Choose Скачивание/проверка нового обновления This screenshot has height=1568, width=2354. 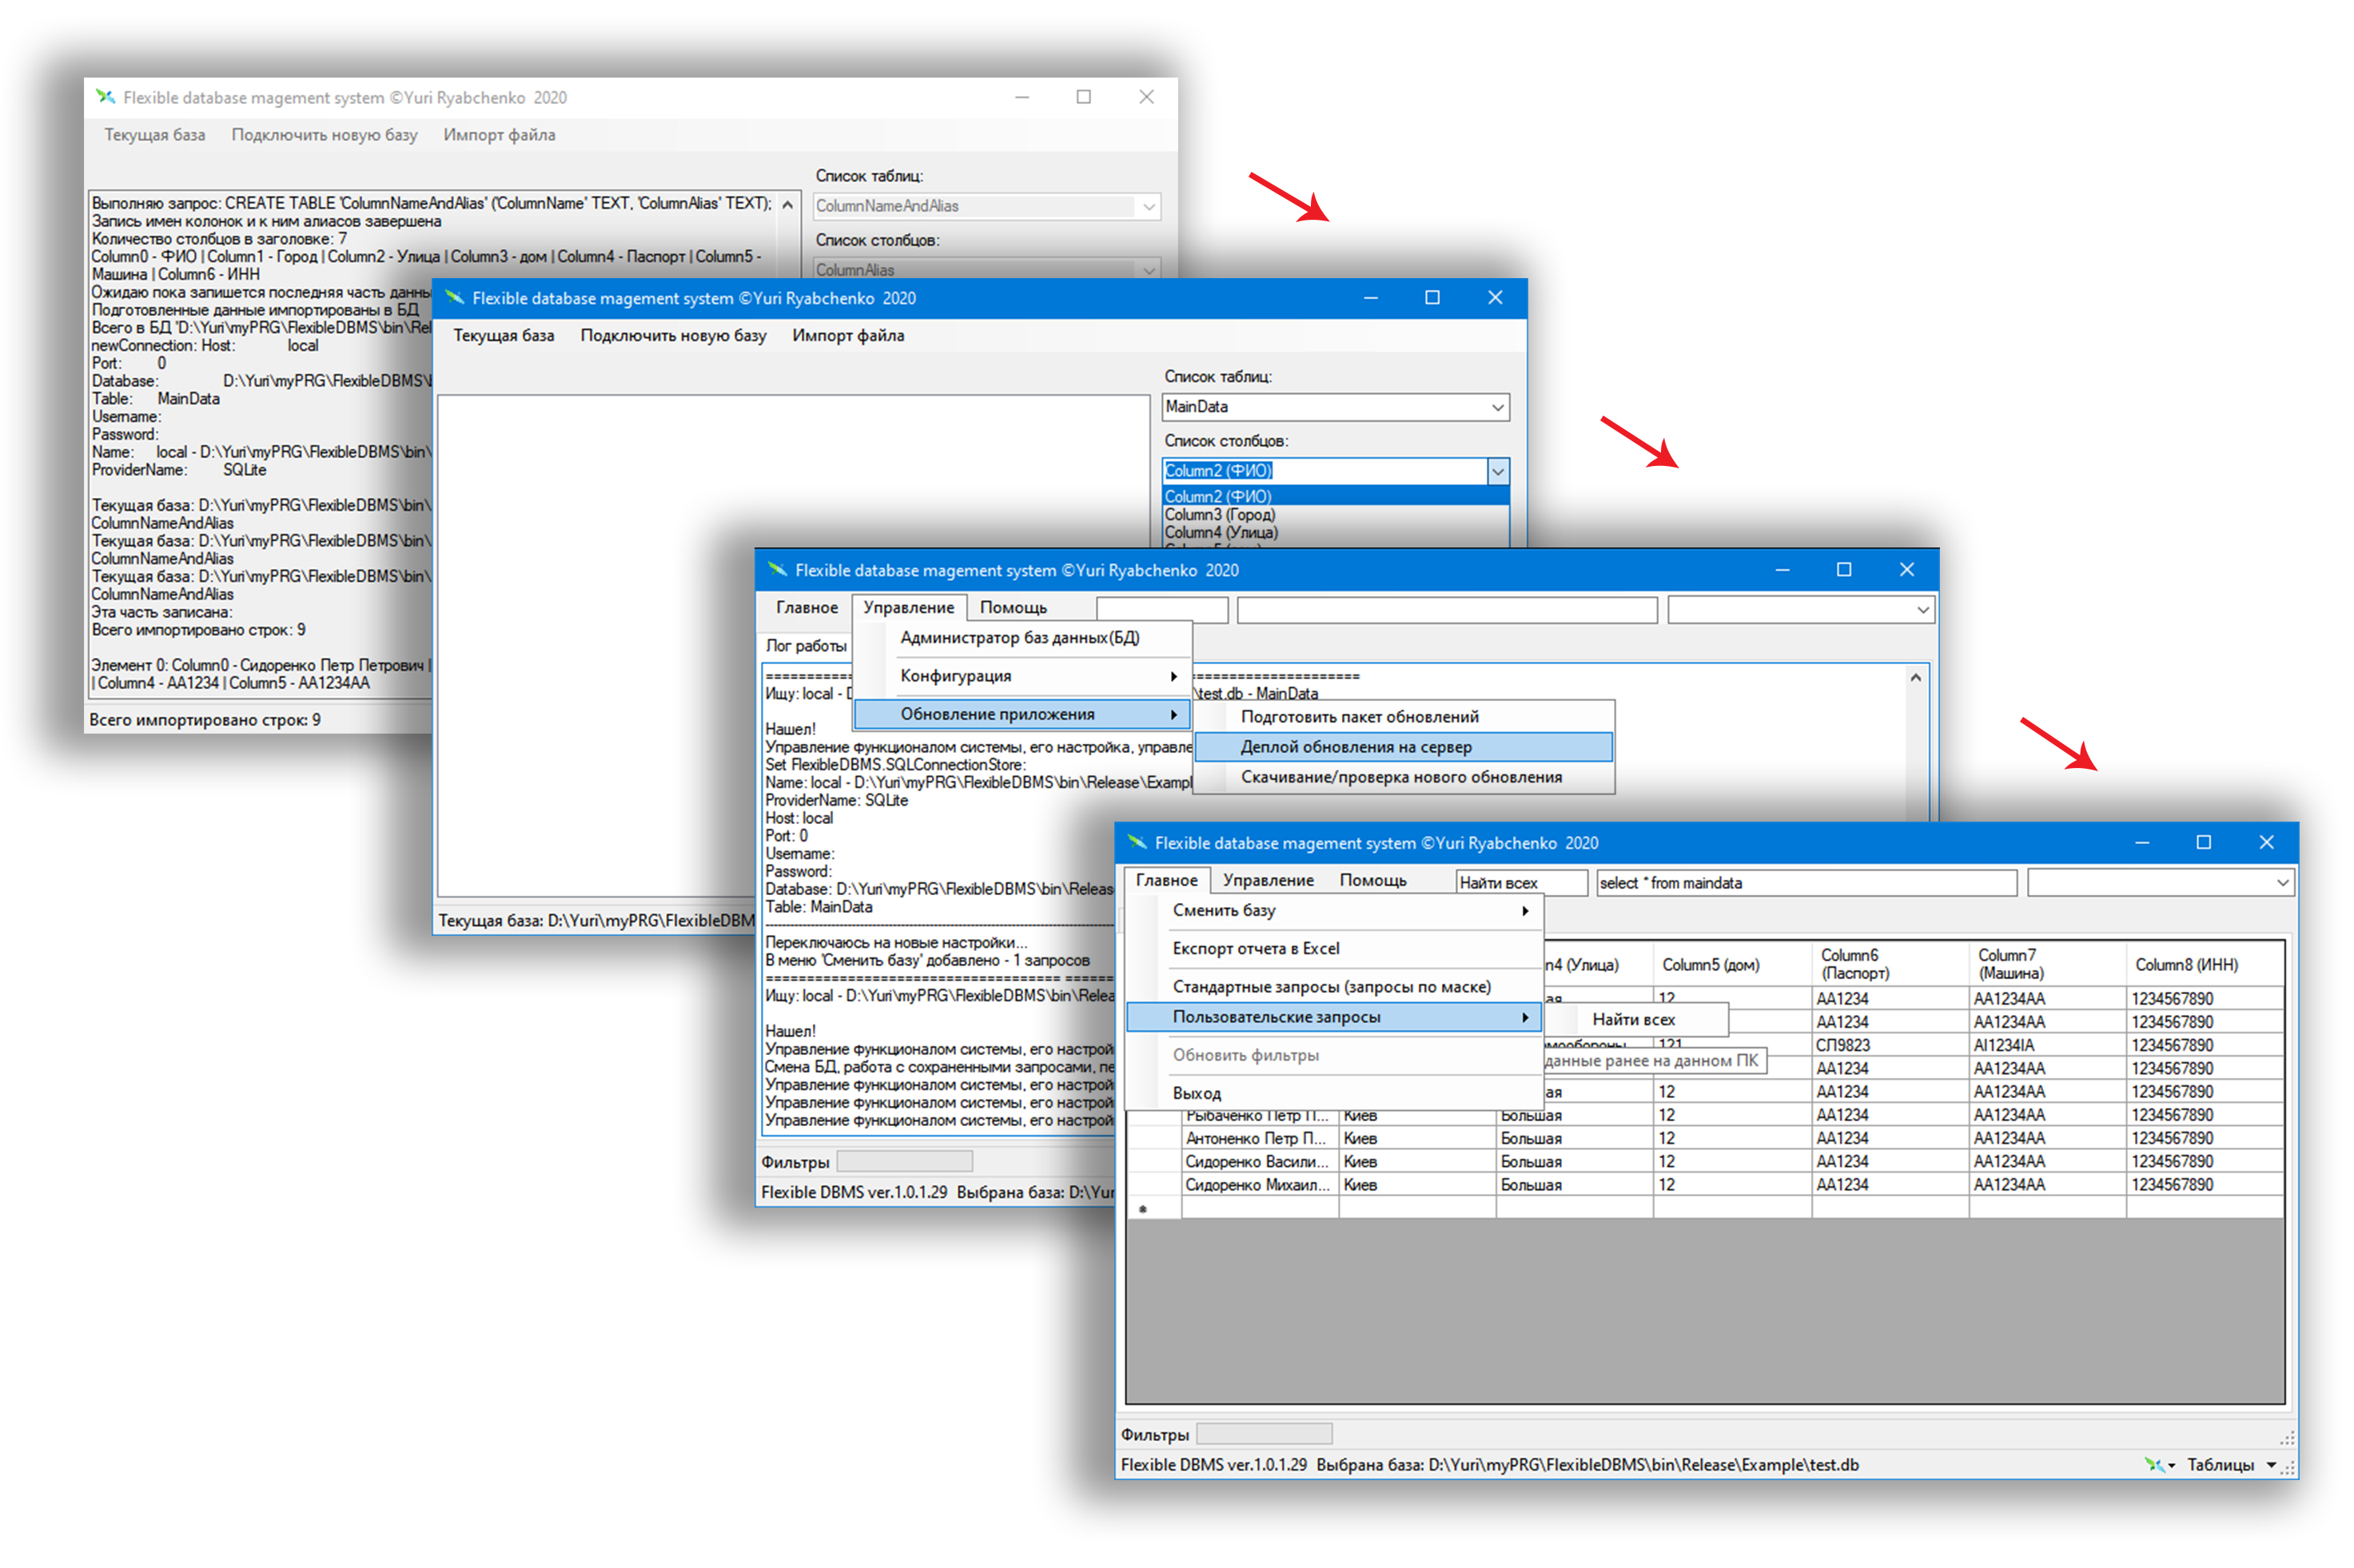tap(1403, 777)
